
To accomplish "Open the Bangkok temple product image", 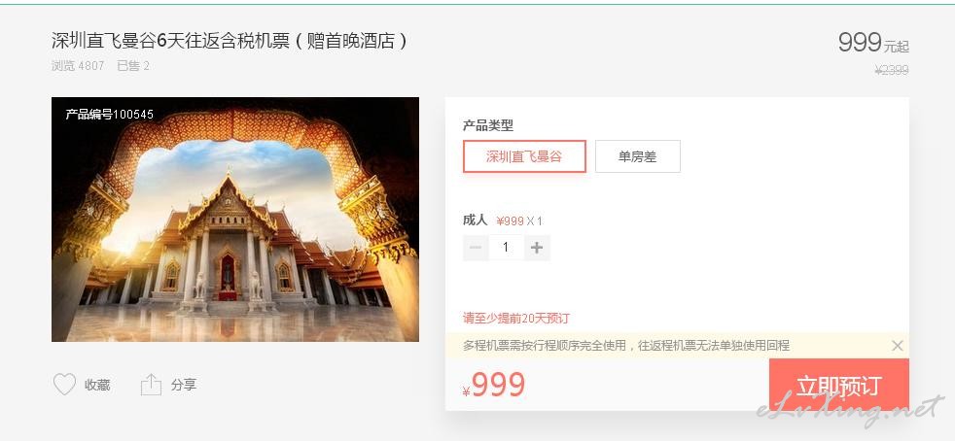I will click(x=235, y=220).
